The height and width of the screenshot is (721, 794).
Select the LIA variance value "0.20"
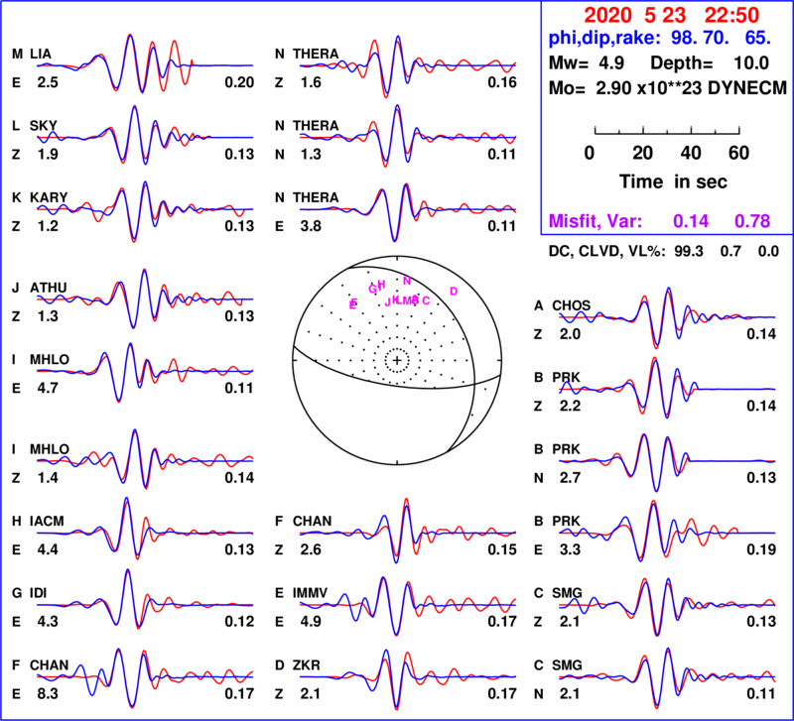[x=239, y=82]
